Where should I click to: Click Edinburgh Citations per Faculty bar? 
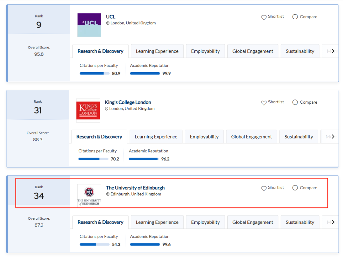[95, 245]
